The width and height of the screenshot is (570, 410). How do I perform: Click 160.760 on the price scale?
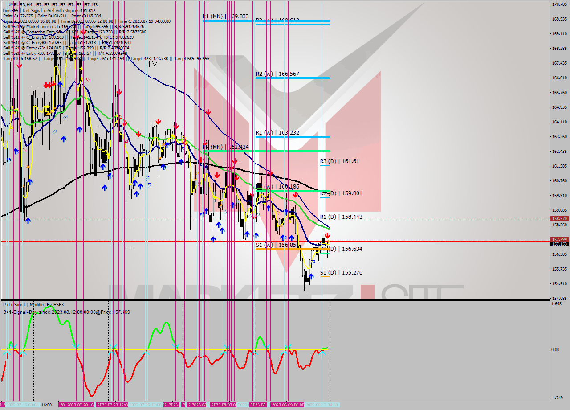click(559, 180)
